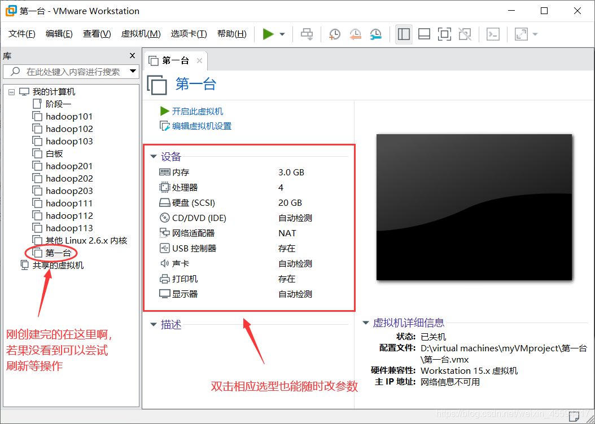Take a snapshot with the clock-plus icon

334,34
